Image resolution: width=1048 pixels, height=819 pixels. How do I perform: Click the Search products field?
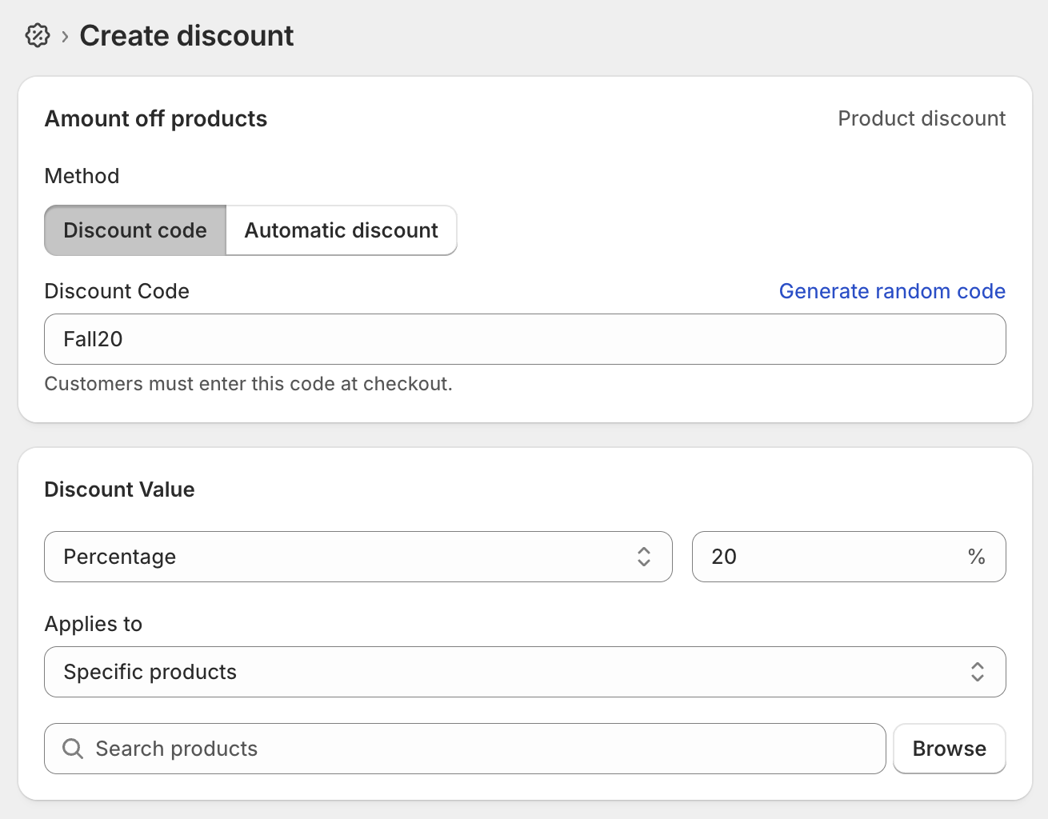pyautogui.click(x=465, y=749)
